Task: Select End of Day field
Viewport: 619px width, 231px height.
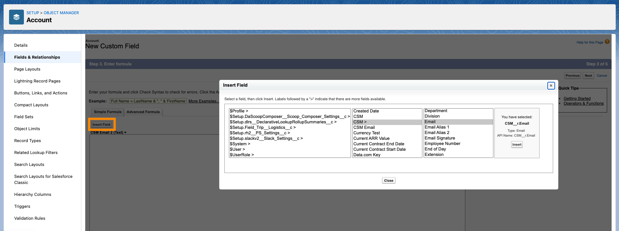Action: click(x=459, y=149)
